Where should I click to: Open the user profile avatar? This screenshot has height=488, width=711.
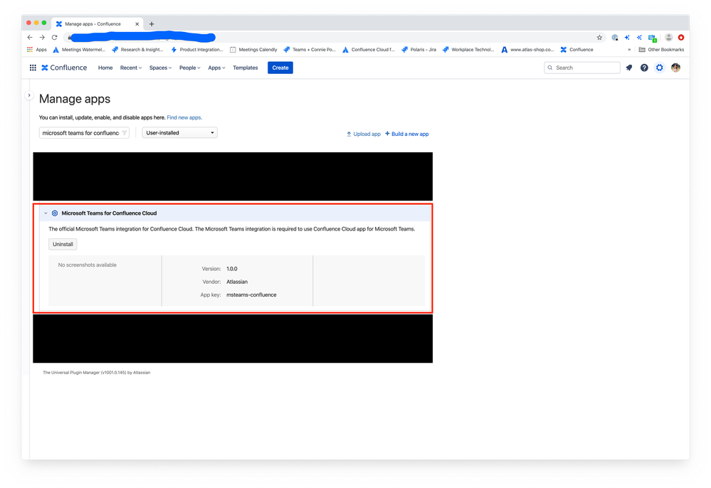click(x=675, y=68)
